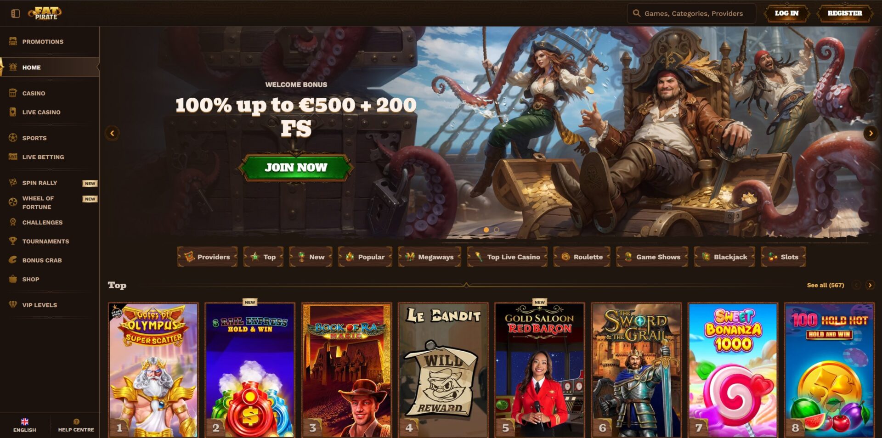Click the Join Now button
Screen dimensions: 882x438
[x=296, y=167]
